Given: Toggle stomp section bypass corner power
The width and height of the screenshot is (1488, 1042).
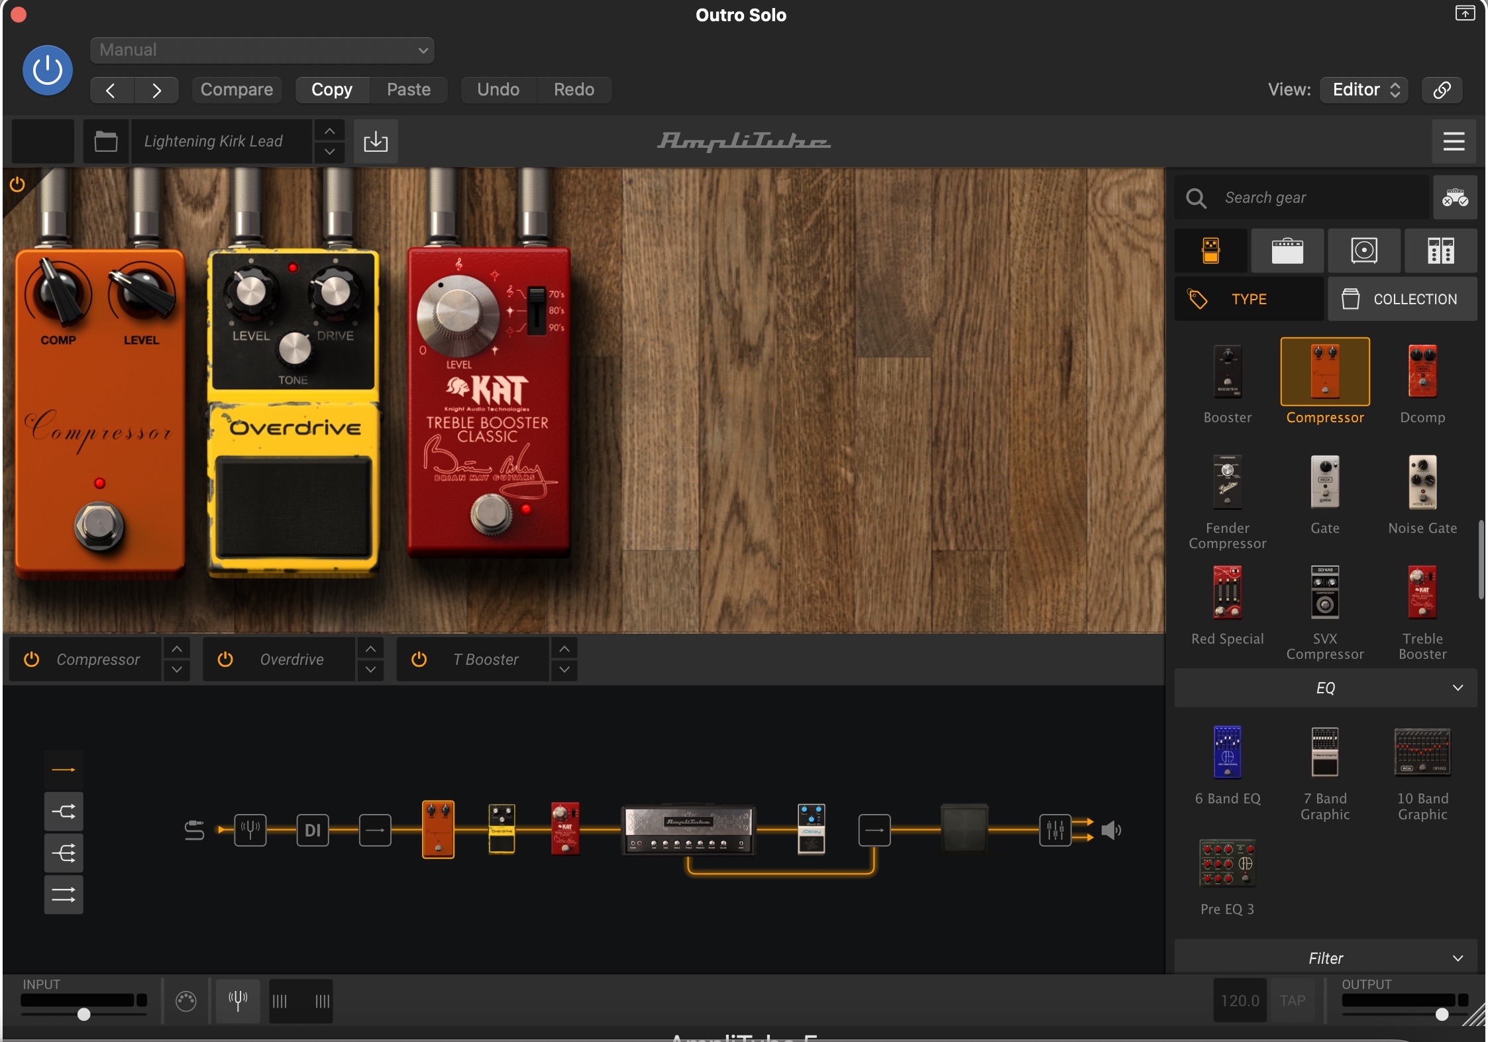Looking at the screenshot, I should tap(17, 184).
